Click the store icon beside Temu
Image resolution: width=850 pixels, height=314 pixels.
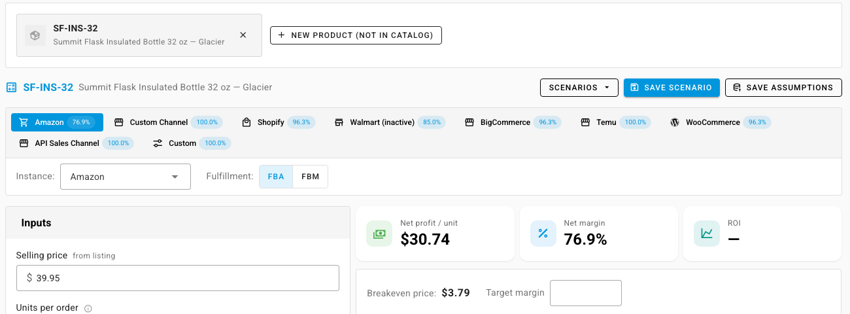coord(585,122)
